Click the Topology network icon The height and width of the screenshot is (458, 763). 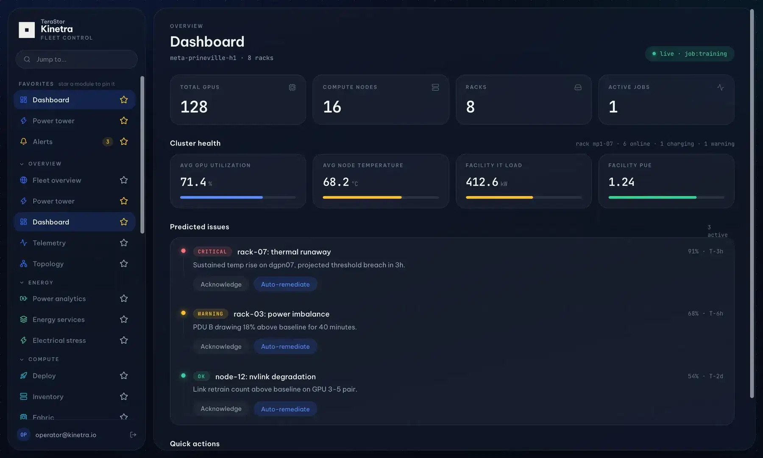24,264
